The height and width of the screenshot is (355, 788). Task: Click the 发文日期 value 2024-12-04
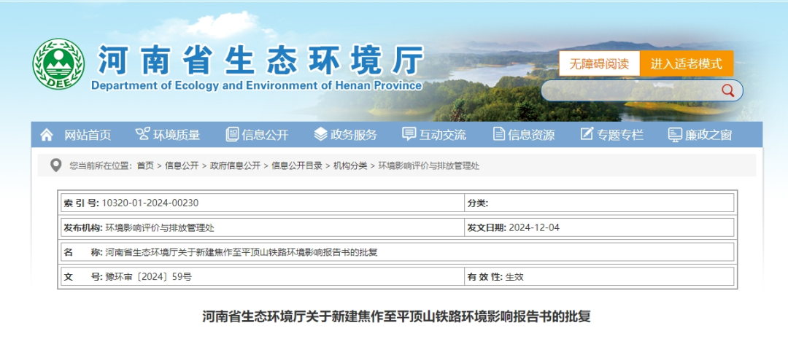pos(533,227)
